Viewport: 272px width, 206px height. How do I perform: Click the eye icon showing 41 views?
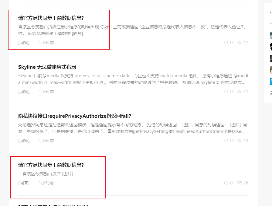(x=240, y=42)
